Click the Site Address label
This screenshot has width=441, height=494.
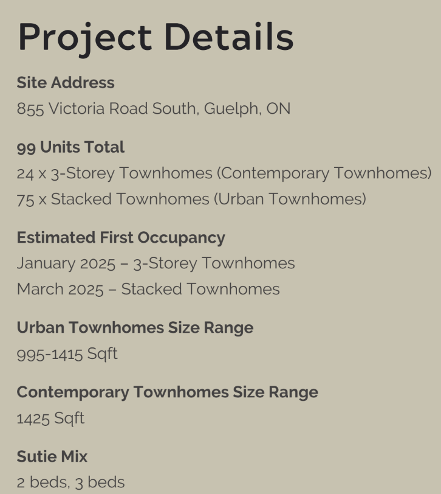66,83
